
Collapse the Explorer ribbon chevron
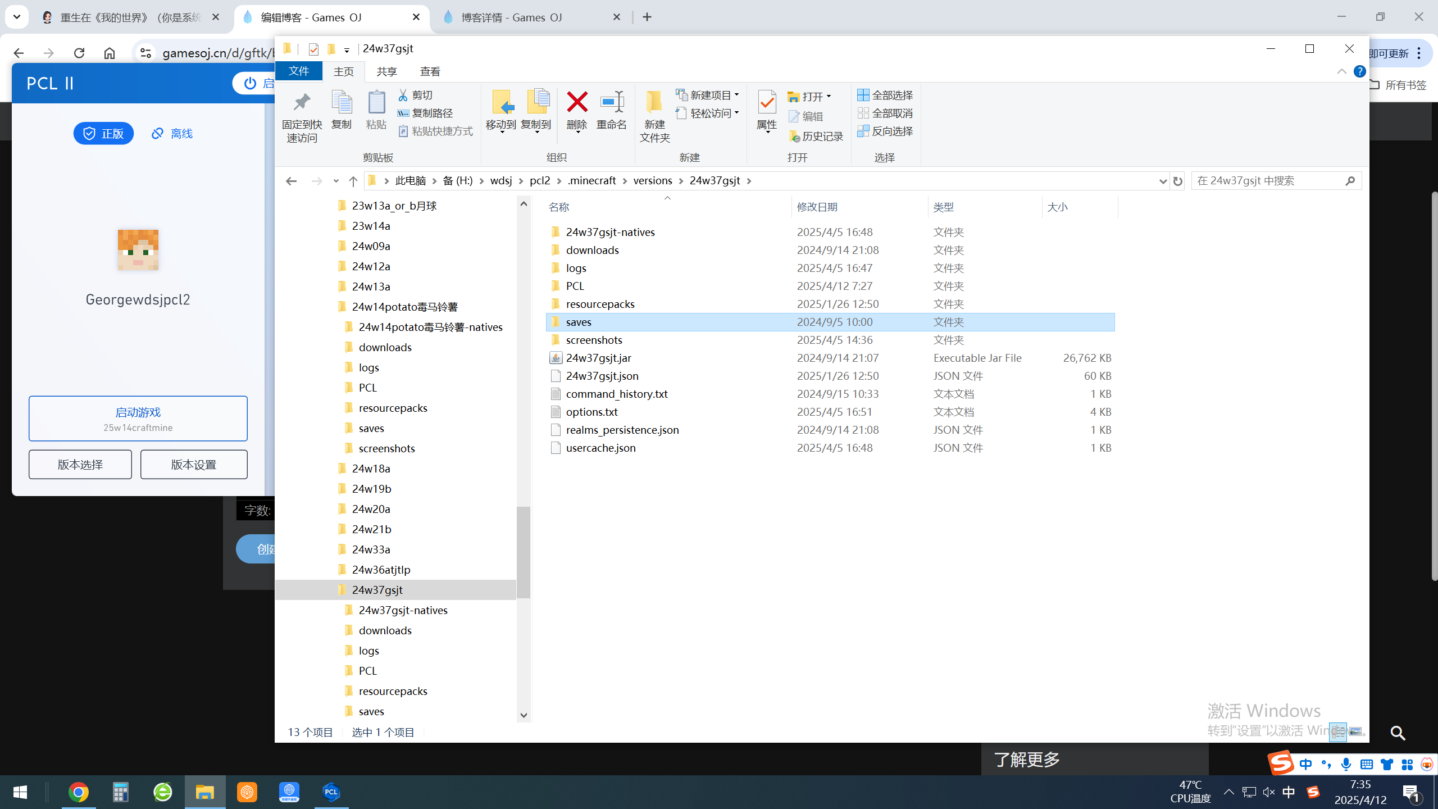[x=1341, y=71]
